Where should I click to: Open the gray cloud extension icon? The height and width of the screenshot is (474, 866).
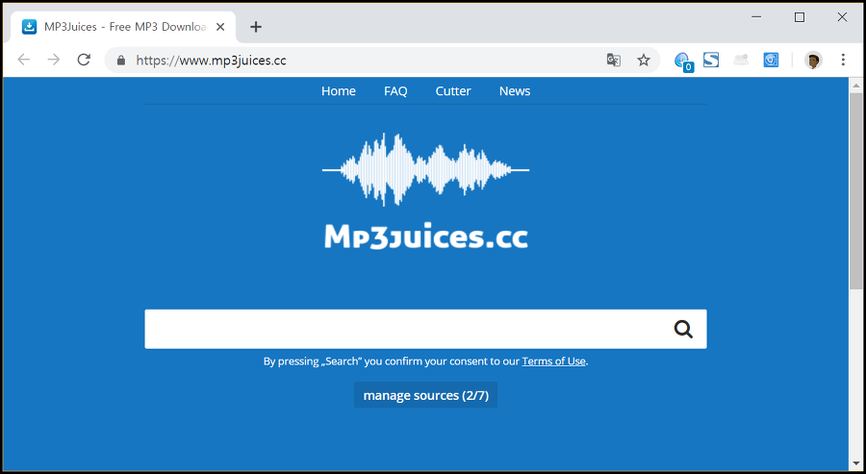pyautogui.click(x=741, y=60)
